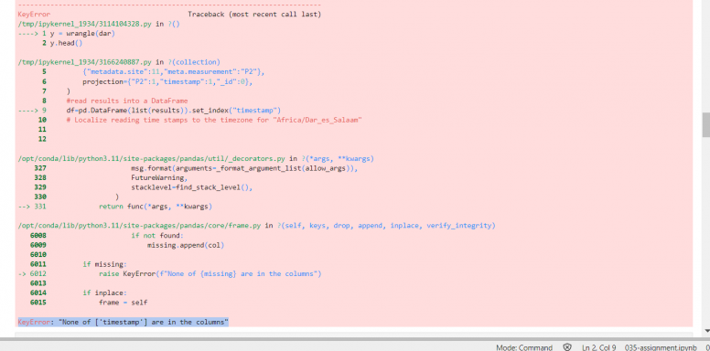This screenshot has height=351, width=710.
Task: Click the red KeyError heading near Traceback
Action: click(x=34, y=15)
